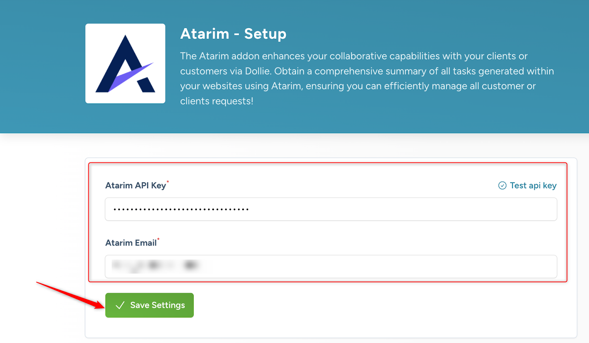589x343 pixels.
Task: Click the word "Dollie" in the description
Action: coord(257,71)
